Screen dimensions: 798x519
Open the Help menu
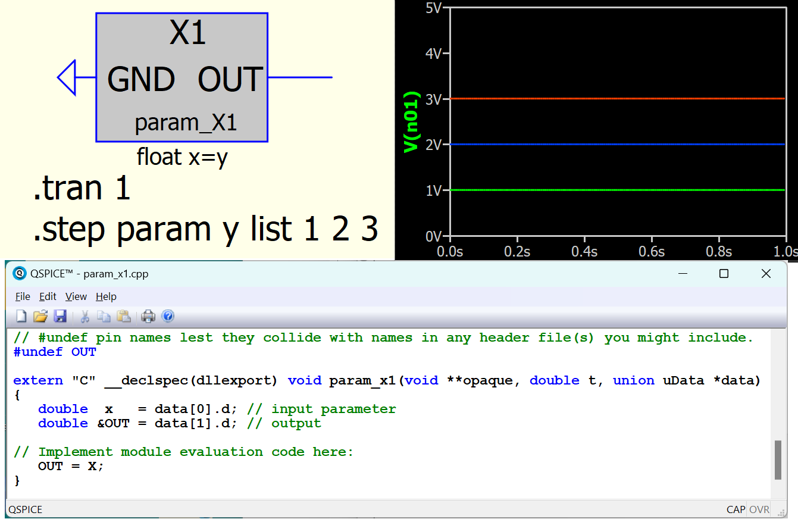[106, 296]
